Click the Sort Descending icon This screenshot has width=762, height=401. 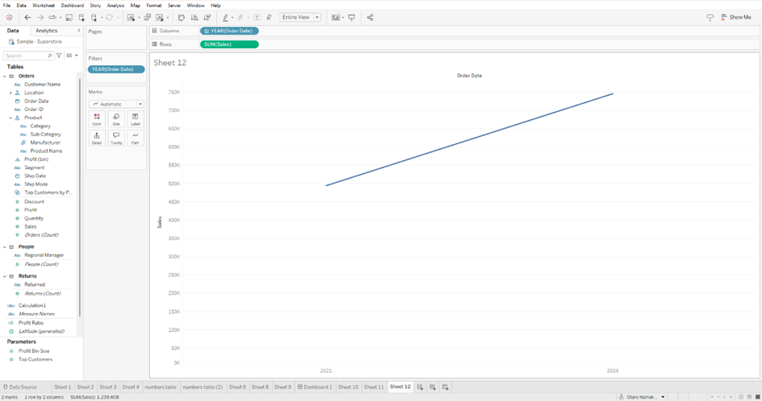pyautogui.click(x=207, y=18)
